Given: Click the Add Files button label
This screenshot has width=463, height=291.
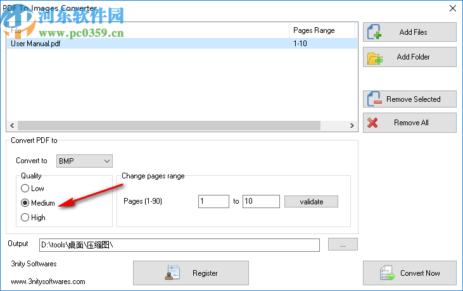Looking at the screenshot, I should pos(413,32).
